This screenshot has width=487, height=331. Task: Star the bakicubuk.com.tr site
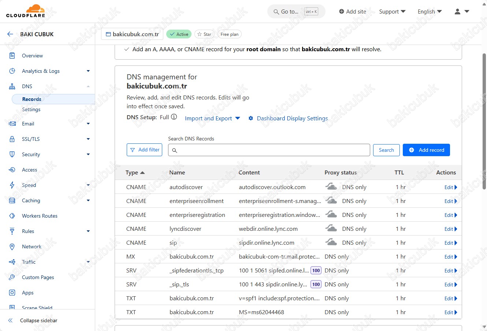pos(204,34)
